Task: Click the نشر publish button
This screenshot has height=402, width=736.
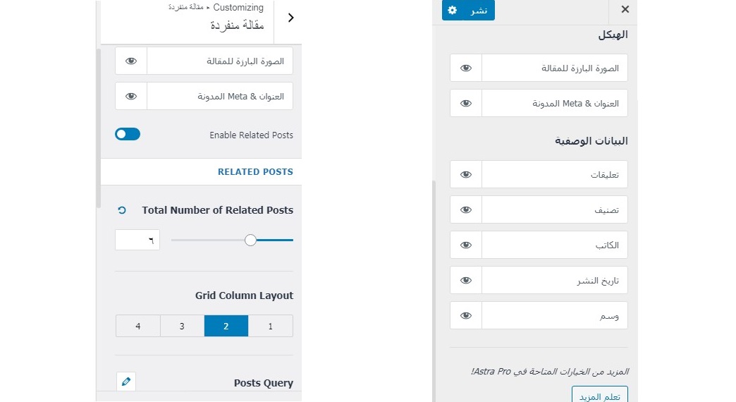Action: click(479, 11)
